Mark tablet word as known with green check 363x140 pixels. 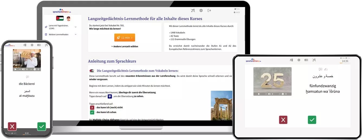click(312, 120)
